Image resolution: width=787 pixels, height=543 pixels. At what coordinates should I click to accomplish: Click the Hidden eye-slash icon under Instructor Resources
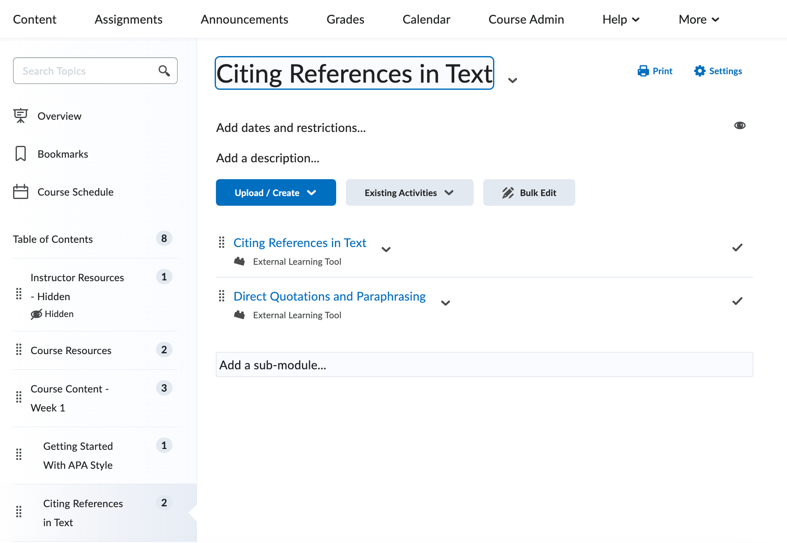coord(36,314)
